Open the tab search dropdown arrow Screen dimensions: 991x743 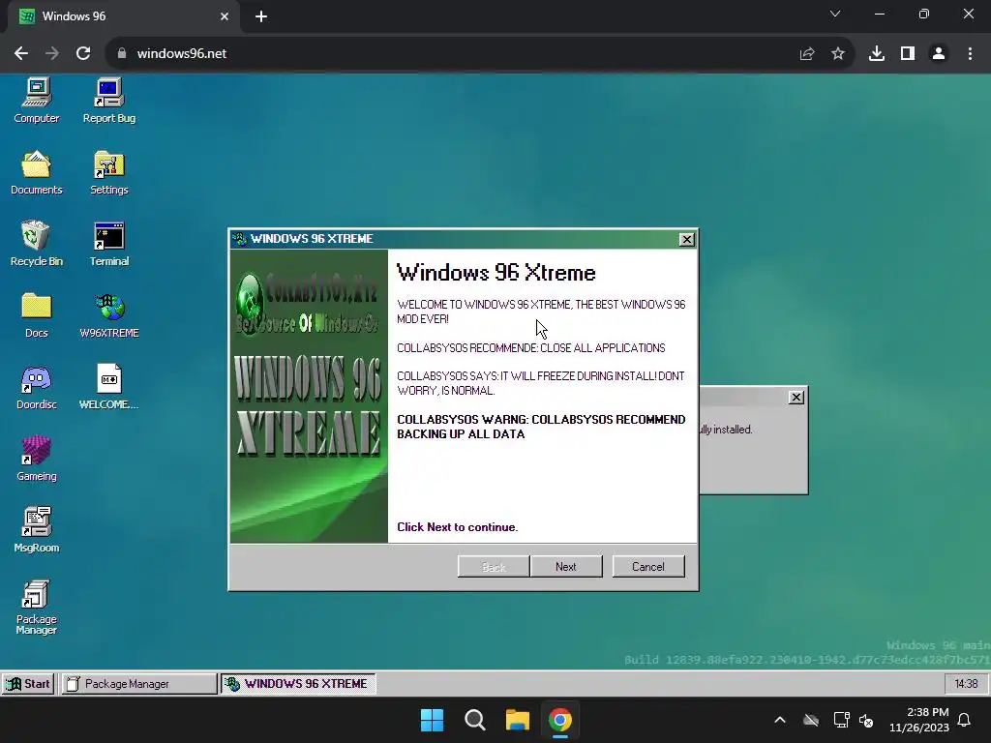[x=835, y=14]
